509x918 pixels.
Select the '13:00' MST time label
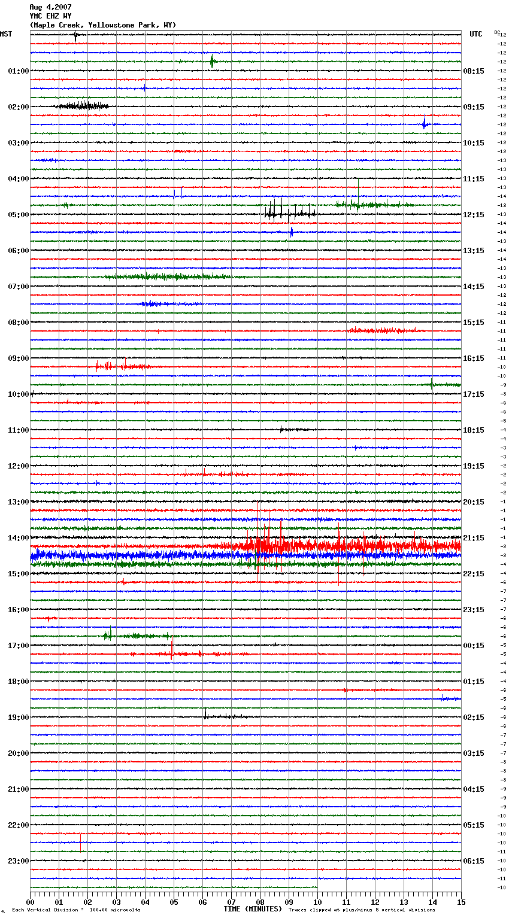[x=19, y=502]
